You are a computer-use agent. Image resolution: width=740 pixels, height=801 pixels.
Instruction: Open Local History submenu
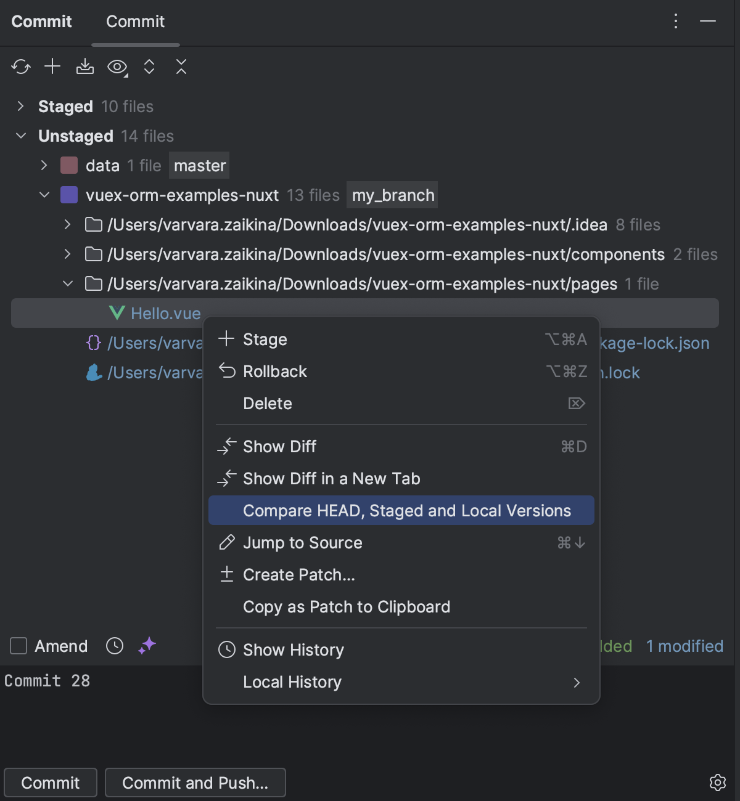(x=292, y=682)
